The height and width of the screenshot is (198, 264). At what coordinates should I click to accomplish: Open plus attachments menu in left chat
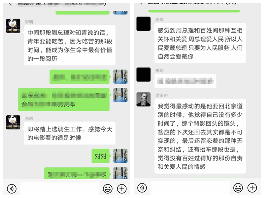pos(122,188)
